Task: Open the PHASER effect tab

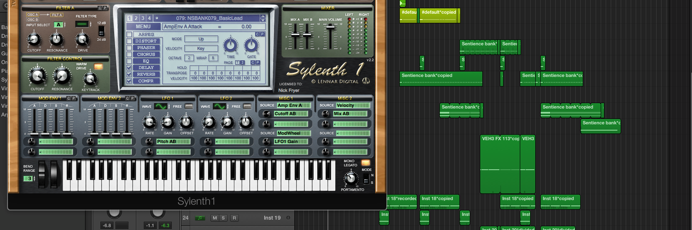Action: [x=146, y=48]
